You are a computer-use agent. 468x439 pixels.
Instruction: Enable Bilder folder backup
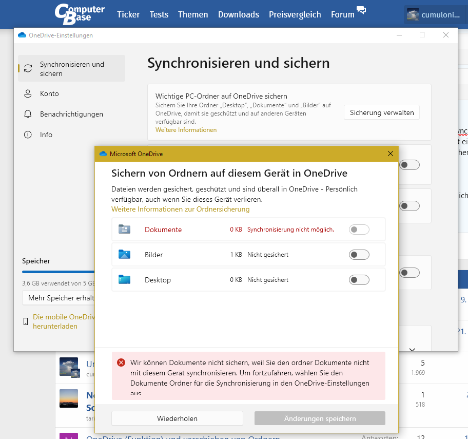pyautogui.click(x=359, y=255)
